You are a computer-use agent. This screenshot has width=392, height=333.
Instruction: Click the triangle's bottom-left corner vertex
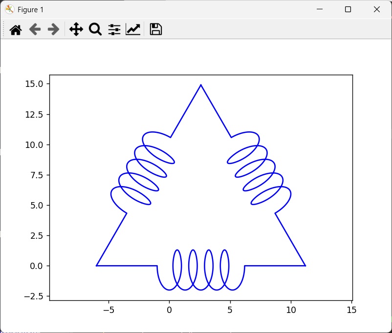(x=96, y=266)
